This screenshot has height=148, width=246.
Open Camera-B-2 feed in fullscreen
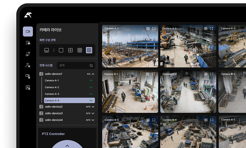click(x=212, y=74)
